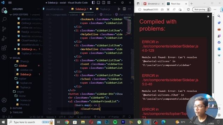The height and width of the screenshot is (125, 223).
Task: Open topbar.css in the file tree
Action: [26, 83]
